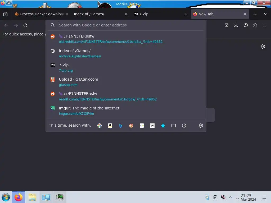Expand hidden system tray icons
This screenshot has height=203, width=271.
click(x=231, y=197)
